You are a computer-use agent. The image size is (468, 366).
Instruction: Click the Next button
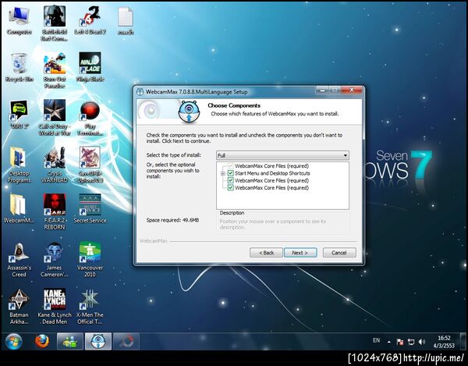pyautogui.click(x=300, y=253)
